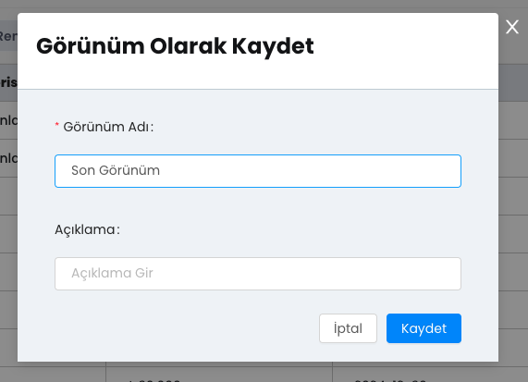Place cursor after 'Son Görünüm' text
Viewport: 528px width, 382px height.
pos(162,171)
